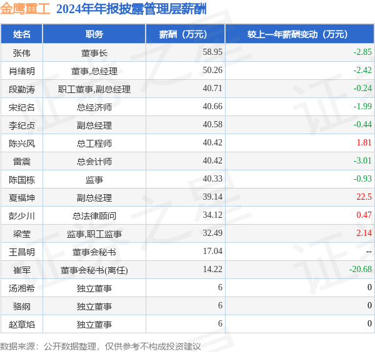
Task: Click the 总经济师 position cell
Action: tap(94, 107)
